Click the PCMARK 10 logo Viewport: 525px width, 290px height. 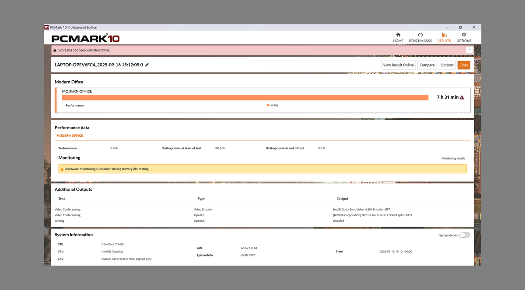click(85, 38)
